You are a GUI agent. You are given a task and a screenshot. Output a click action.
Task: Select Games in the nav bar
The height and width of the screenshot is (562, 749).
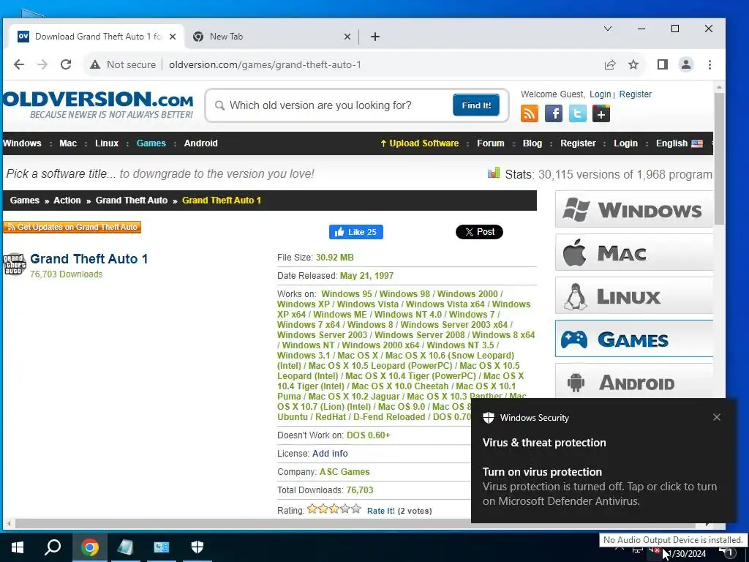click(151, 143)
